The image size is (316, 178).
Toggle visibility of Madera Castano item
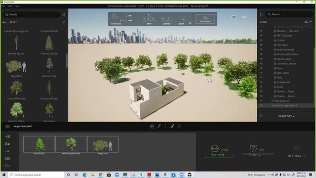261,31
